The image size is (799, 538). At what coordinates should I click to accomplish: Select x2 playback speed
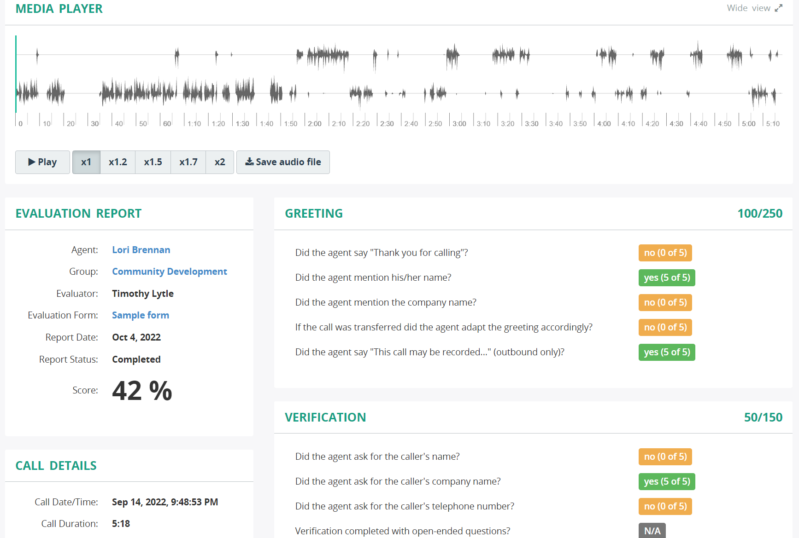220,162
